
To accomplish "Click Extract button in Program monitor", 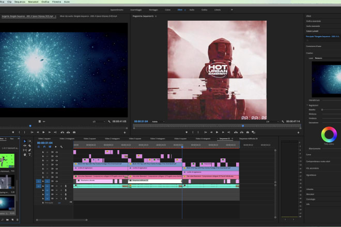I will click(x=242, y=132).
